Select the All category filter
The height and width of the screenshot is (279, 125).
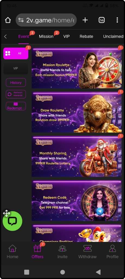point(16,53)
